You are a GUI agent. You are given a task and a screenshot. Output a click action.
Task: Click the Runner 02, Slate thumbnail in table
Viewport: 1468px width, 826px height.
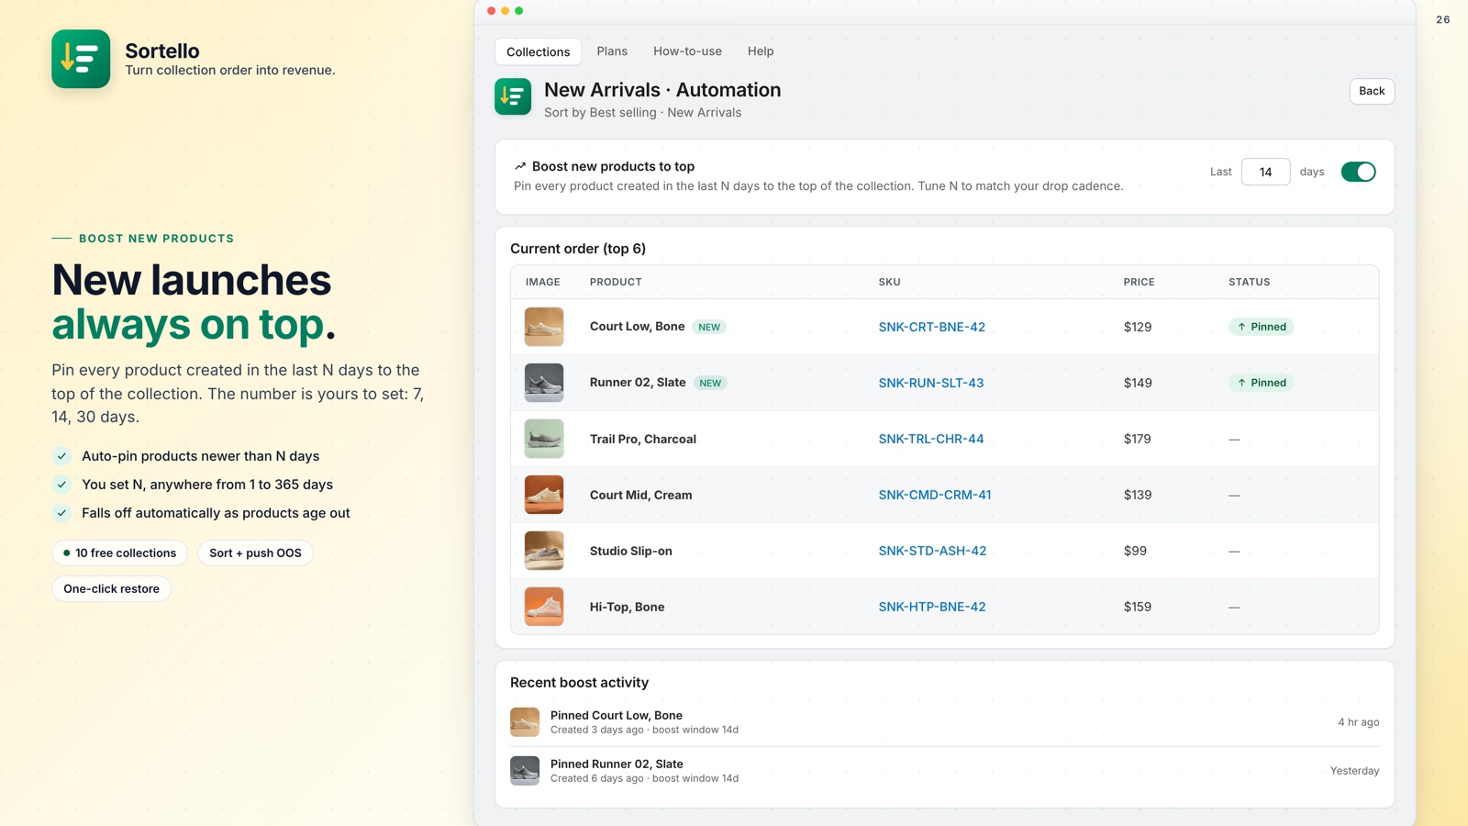[x=544, y=383]
